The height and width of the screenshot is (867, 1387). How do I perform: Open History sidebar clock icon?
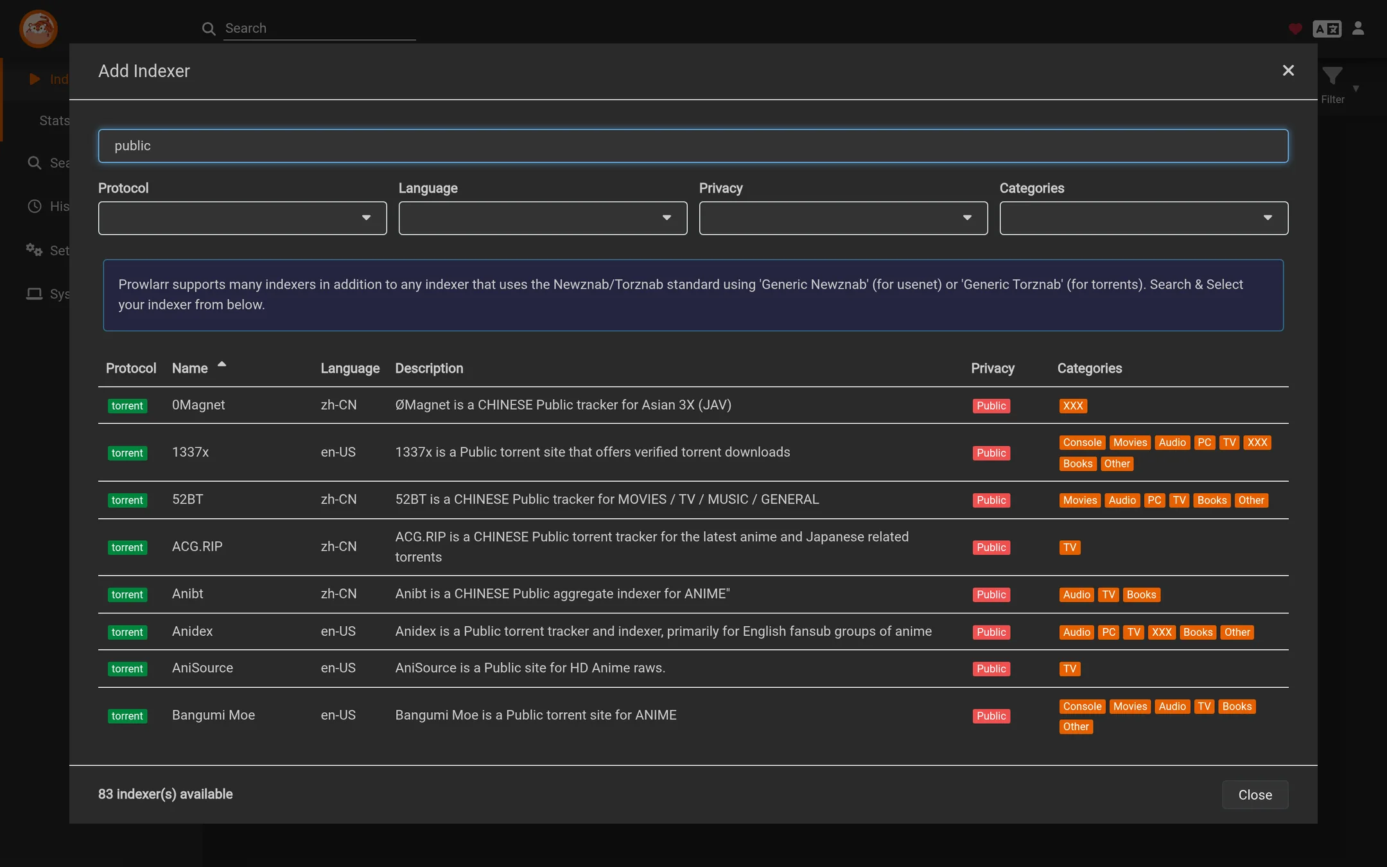point(35,206)
